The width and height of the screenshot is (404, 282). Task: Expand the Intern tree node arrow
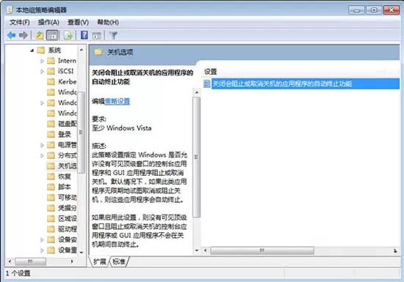pos(42,61)
